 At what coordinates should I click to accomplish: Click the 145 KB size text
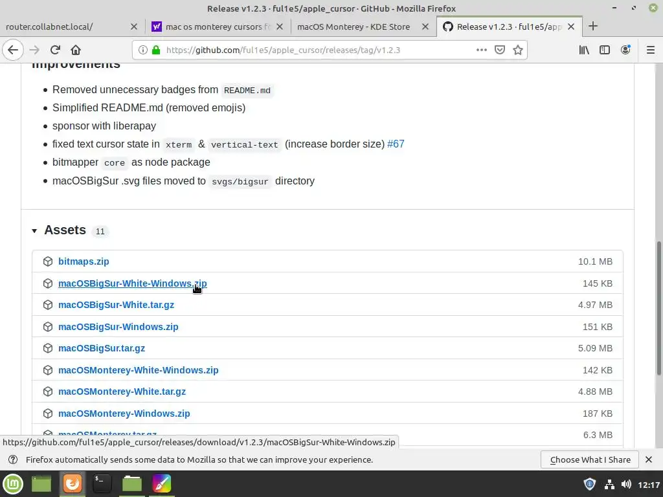(x=597, y=283)
